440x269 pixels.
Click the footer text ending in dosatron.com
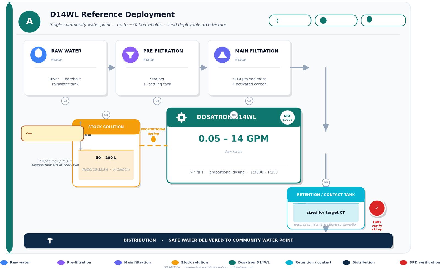[208, 267]
